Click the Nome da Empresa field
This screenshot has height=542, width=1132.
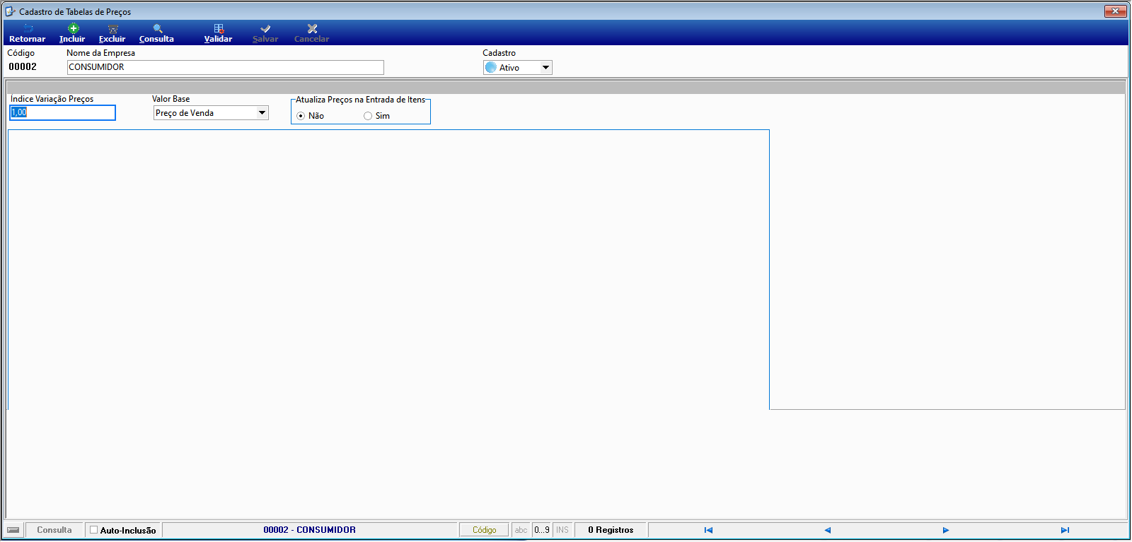coord(225,67)
